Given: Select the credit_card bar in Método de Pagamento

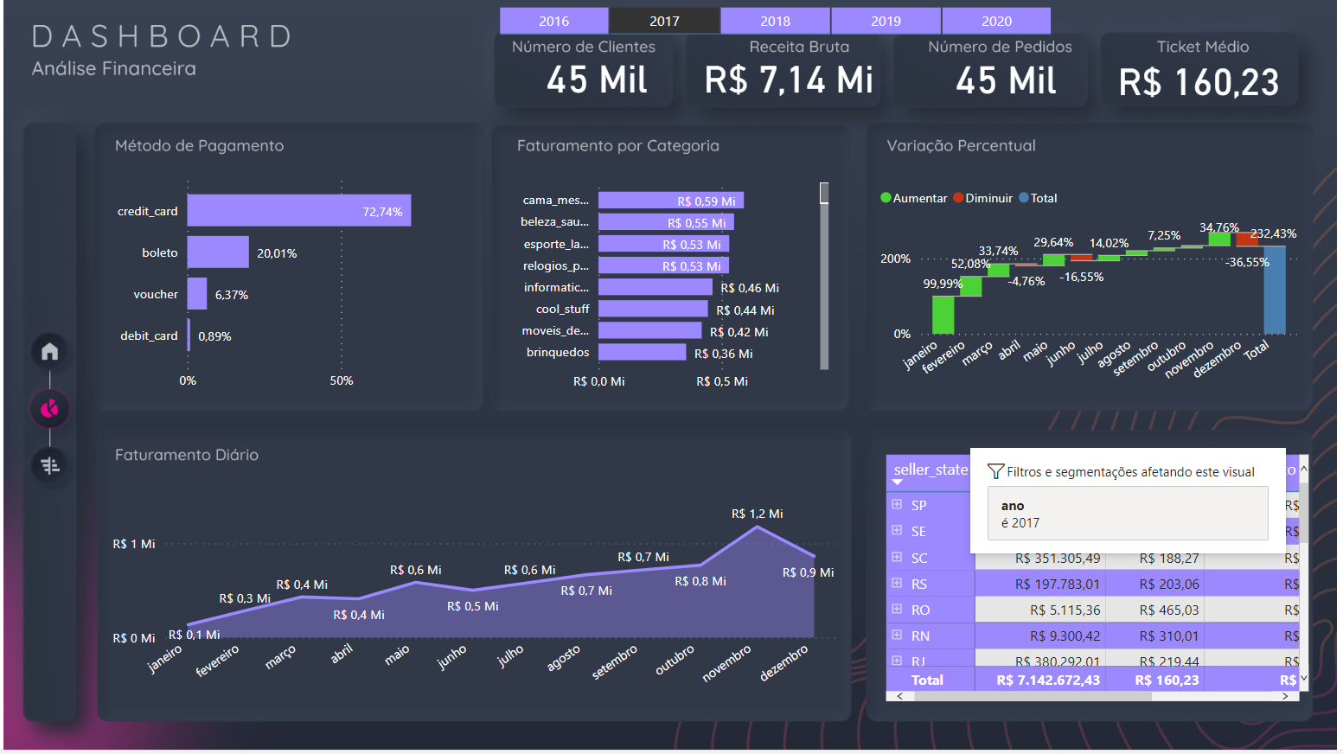Looking at the screenshot, I should pyautogui.click(x=298, y=210).
